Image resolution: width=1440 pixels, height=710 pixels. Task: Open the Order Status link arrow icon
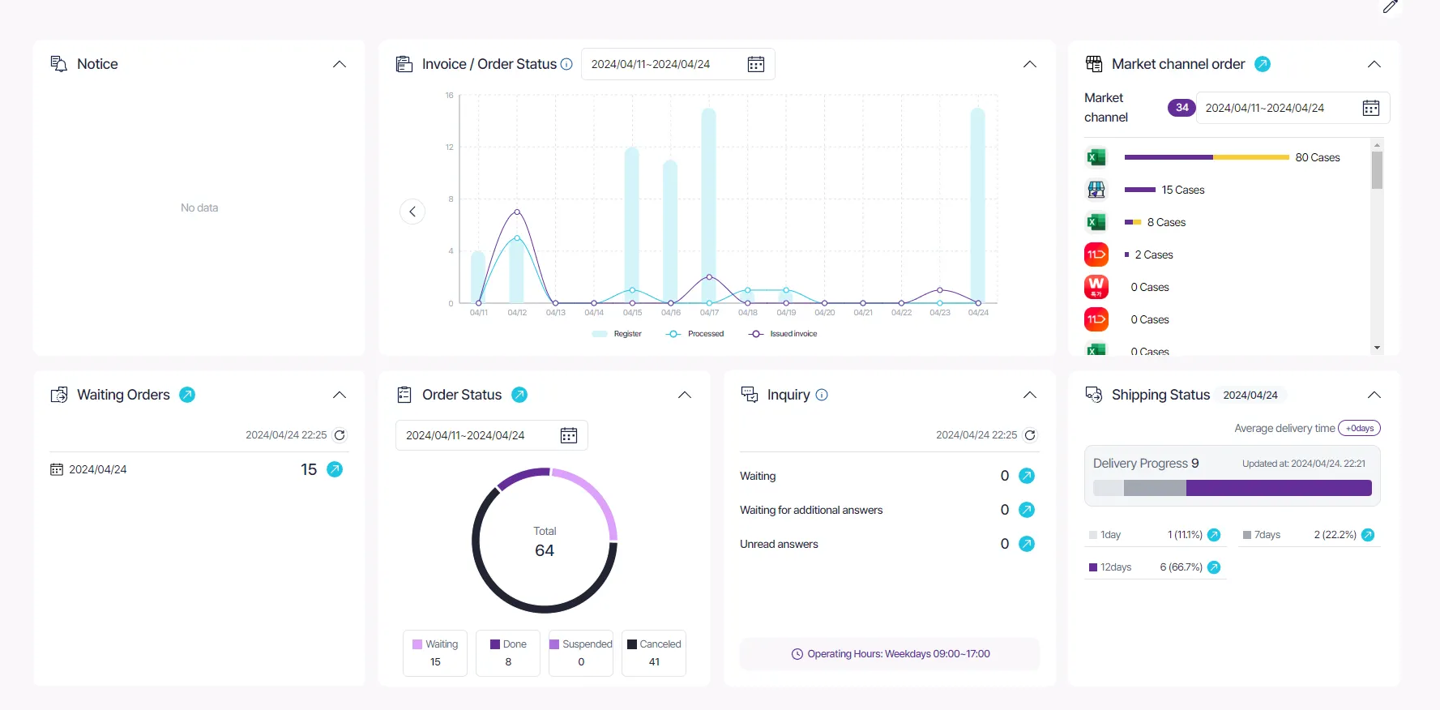519,395
